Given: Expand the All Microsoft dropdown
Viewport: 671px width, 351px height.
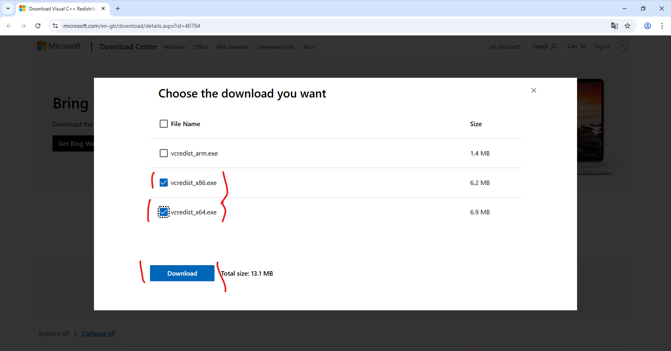Looking at the screenshot, I should point(508,47).
